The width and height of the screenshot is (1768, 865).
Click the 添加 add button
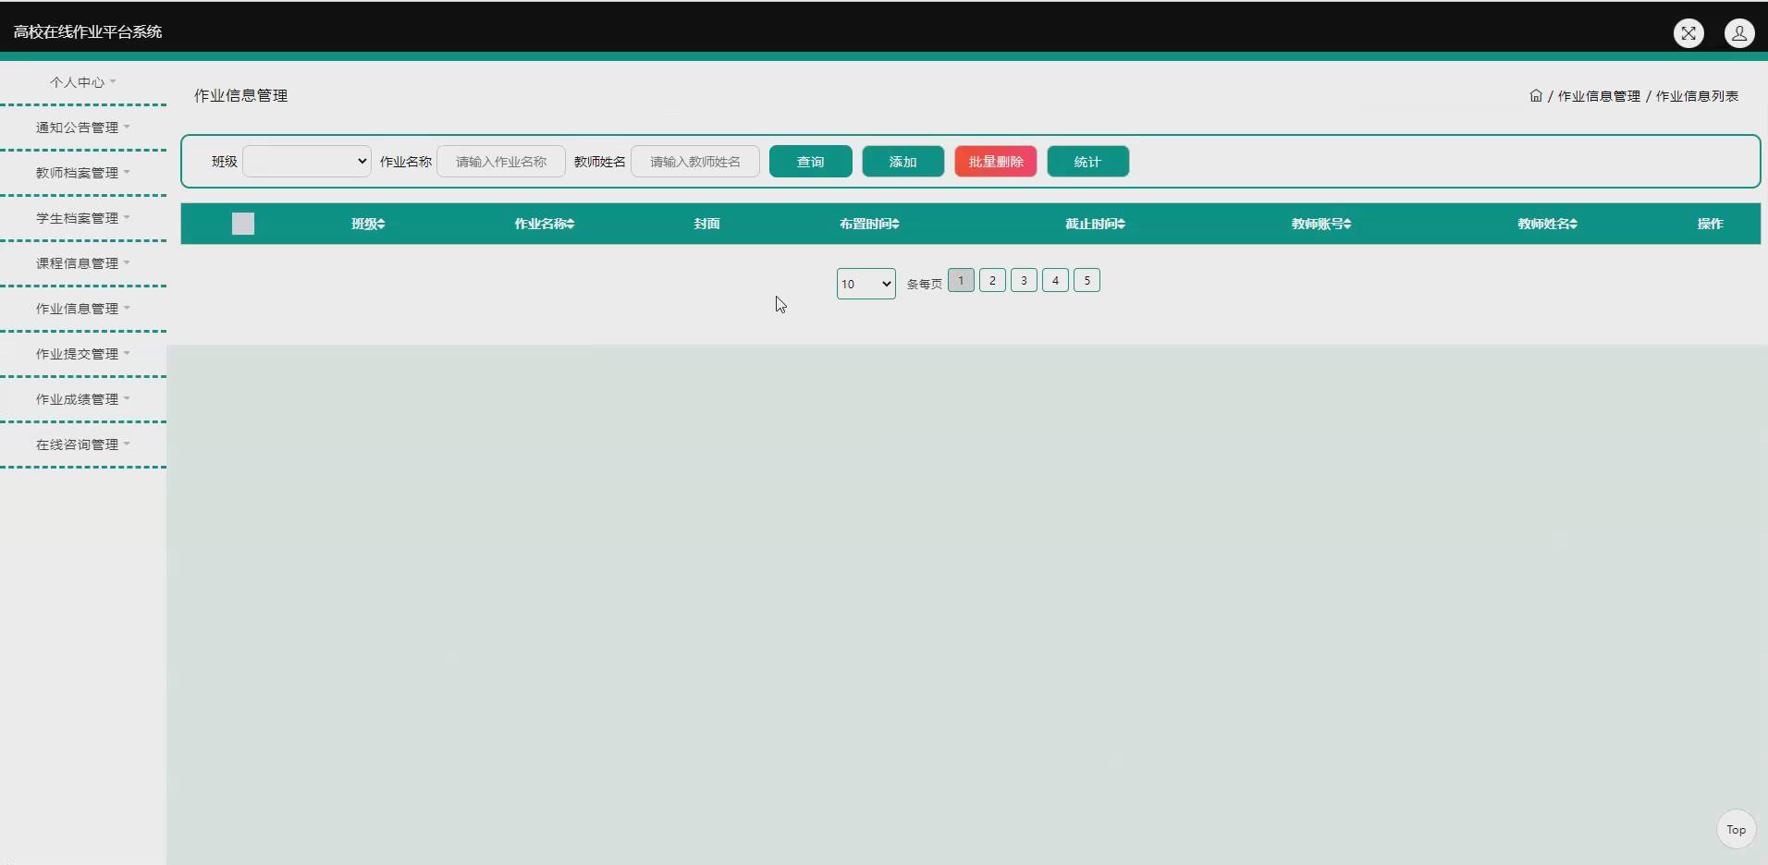click(x=903, y=162)
